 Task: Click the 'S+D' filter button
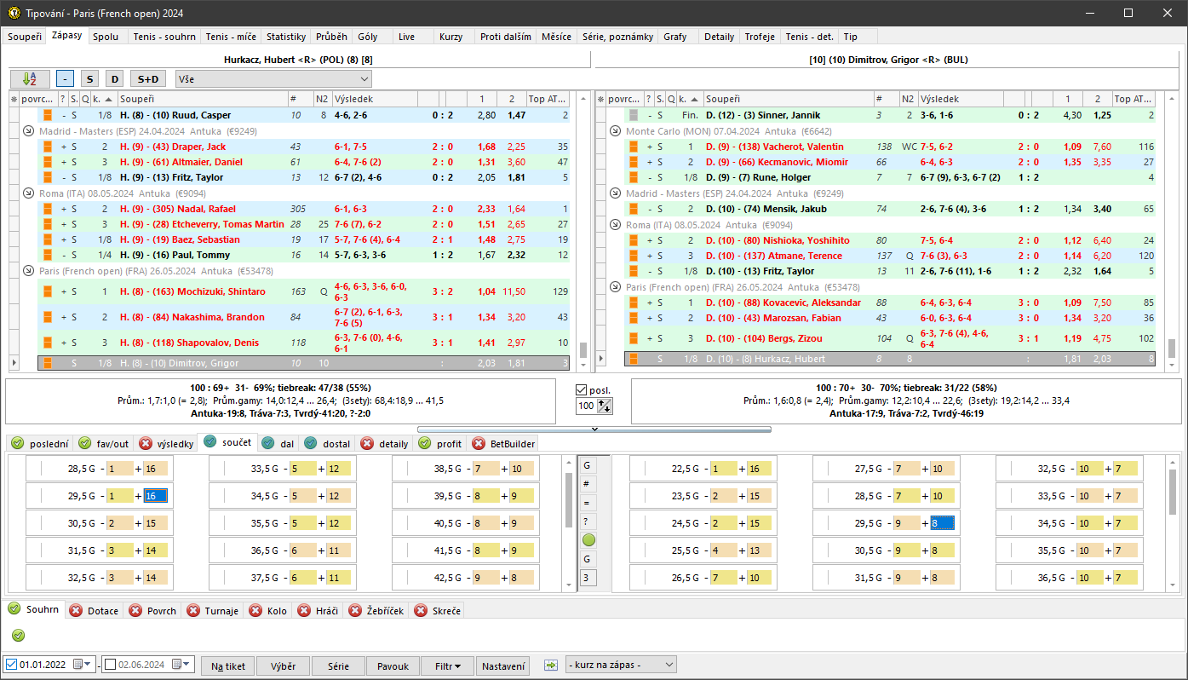(147, 79)
